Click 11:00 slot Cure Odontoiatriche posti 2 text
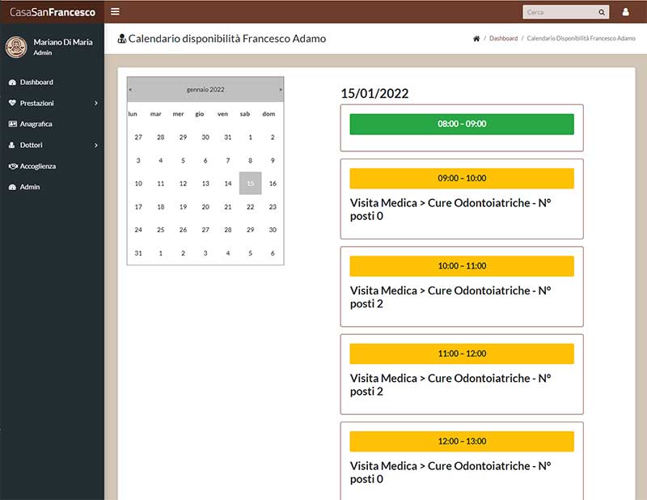 (x=450, y=385)
